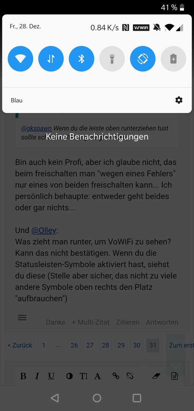Tap the insert link icon

click(x=116, y=376)
